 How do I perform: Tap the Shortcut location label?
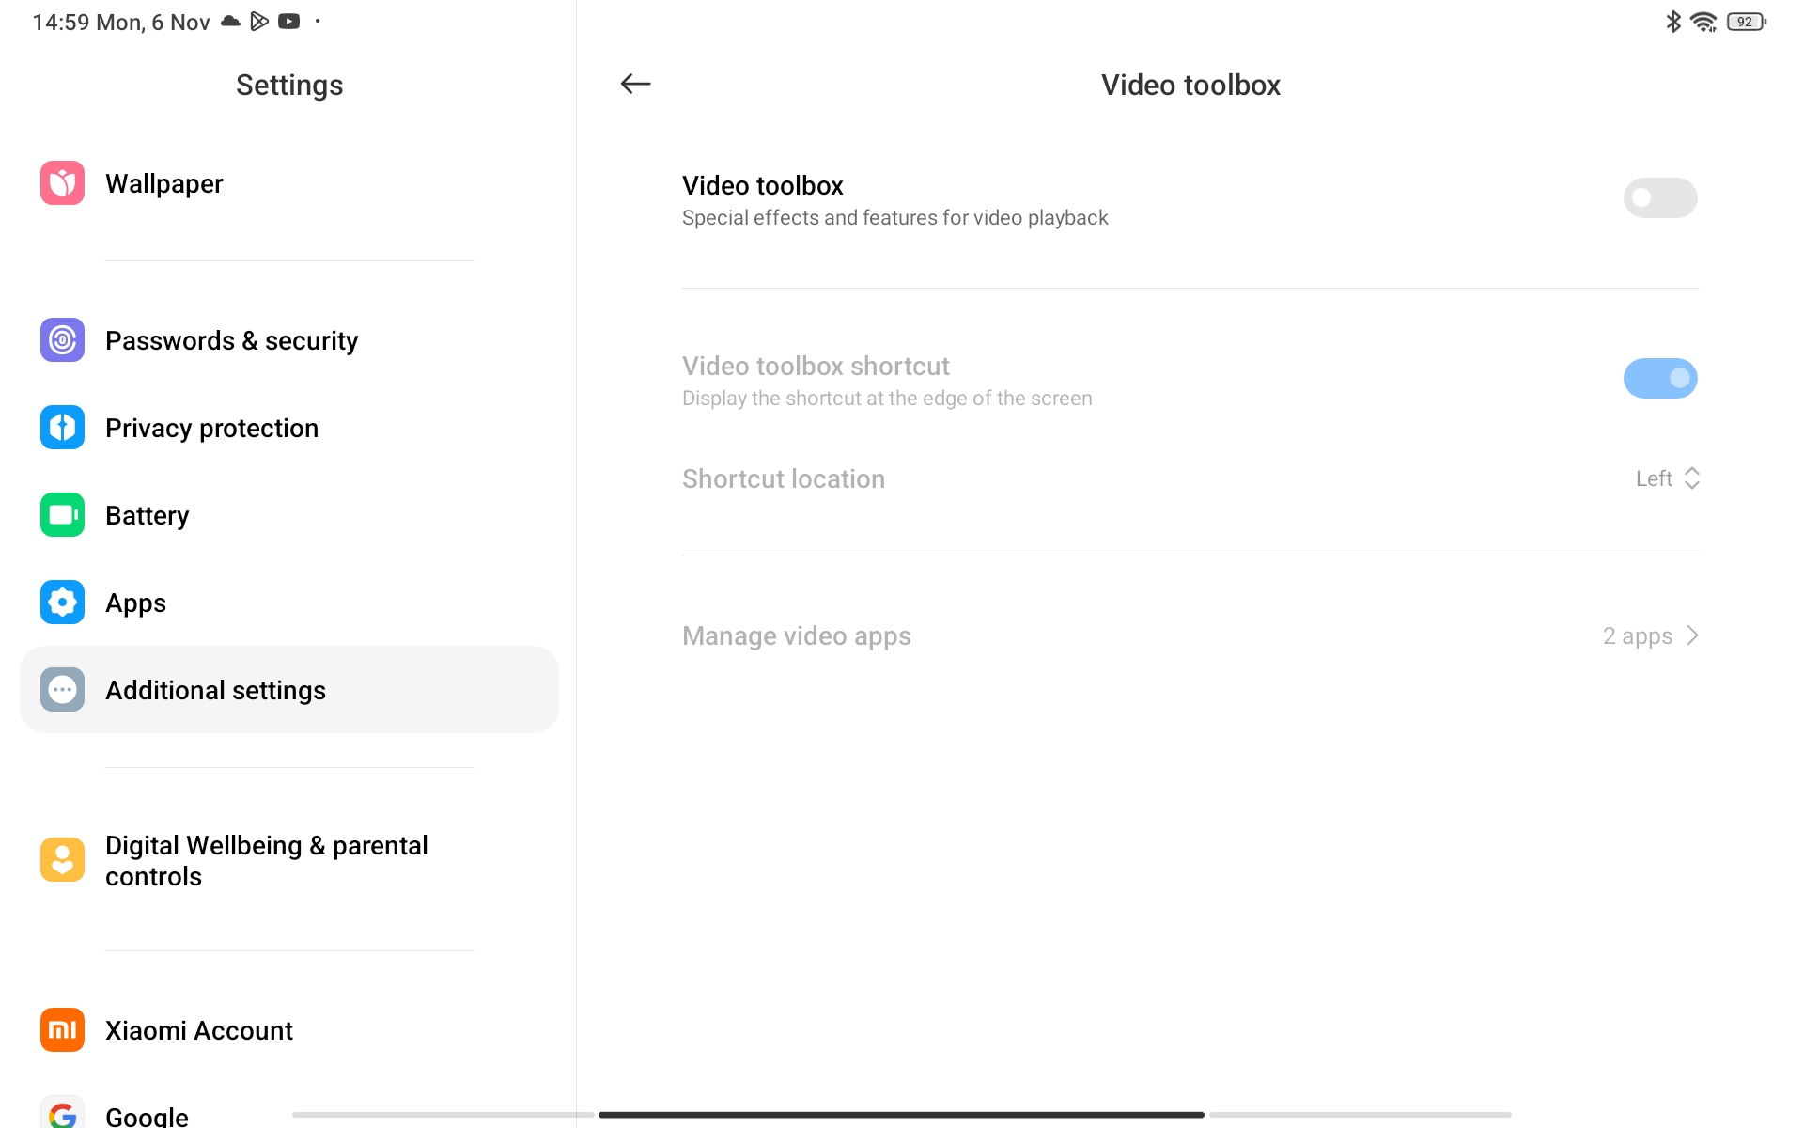[783, 478]
